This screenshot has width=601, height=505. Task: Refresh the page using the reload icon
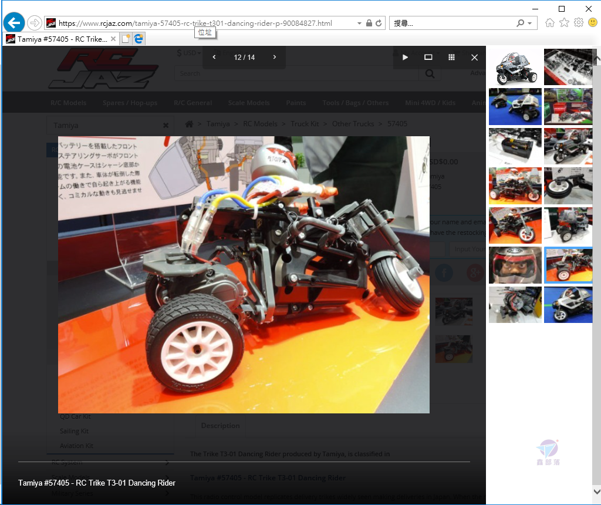(x=379, y=23)
